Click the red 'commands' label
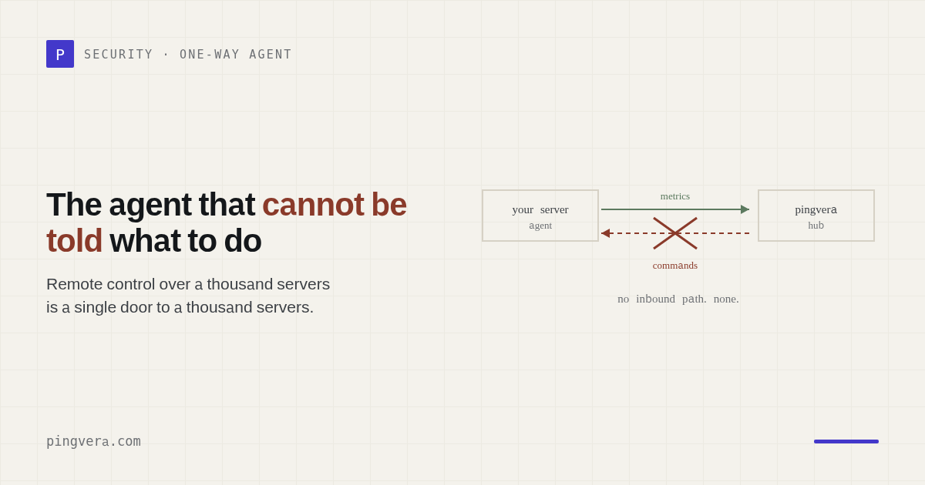Viewport: 925px width, 485px height. pos(675,266)
